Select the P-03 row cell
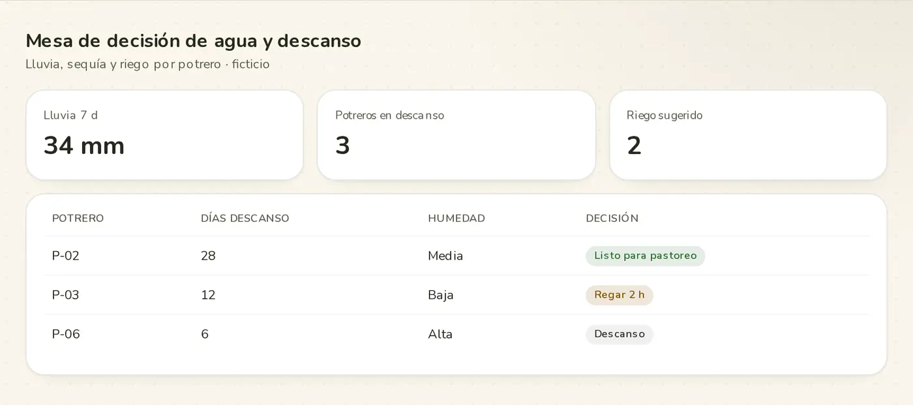Screen dimensions: 913x405 coord(66,295)
